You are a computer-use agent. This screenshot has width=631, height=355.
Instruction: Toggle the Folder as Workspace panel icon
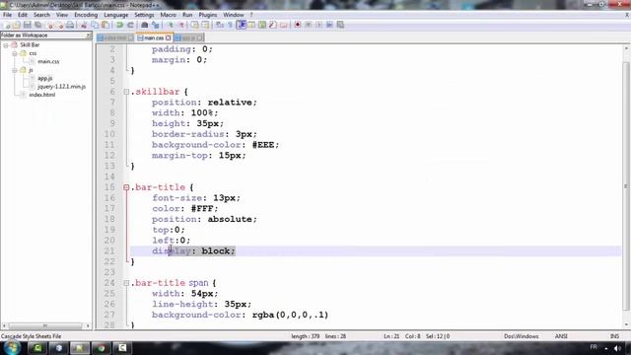tap(284, 25)
